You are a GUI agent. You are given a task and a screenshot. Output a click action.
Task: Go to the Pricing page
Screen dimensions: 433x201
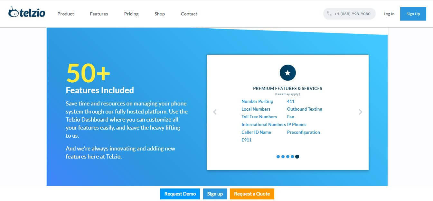(131, 14)
